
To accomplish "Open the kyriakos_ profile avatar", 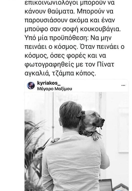I will (x=31, y=85).
